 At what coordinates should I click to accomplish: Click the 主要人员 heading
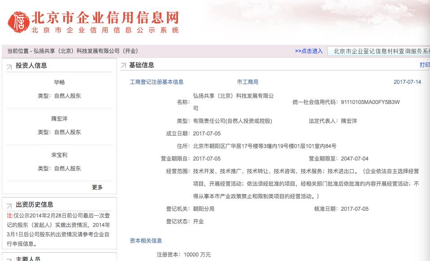tap(28, 259)
